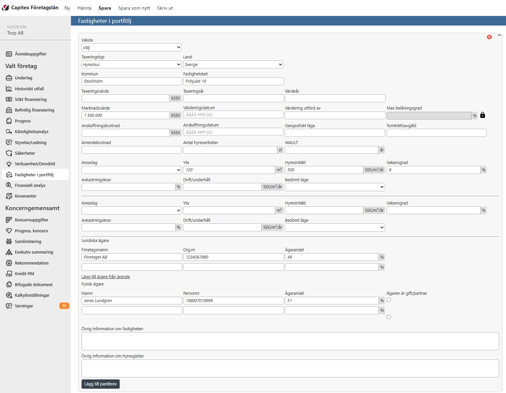Open Säkerheter shield icon
Viewport: 506px width, 393px height.
pos(9,153)
